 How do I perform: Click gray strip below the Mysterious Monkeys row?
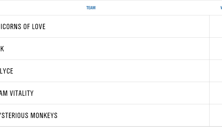coord(106,127)
